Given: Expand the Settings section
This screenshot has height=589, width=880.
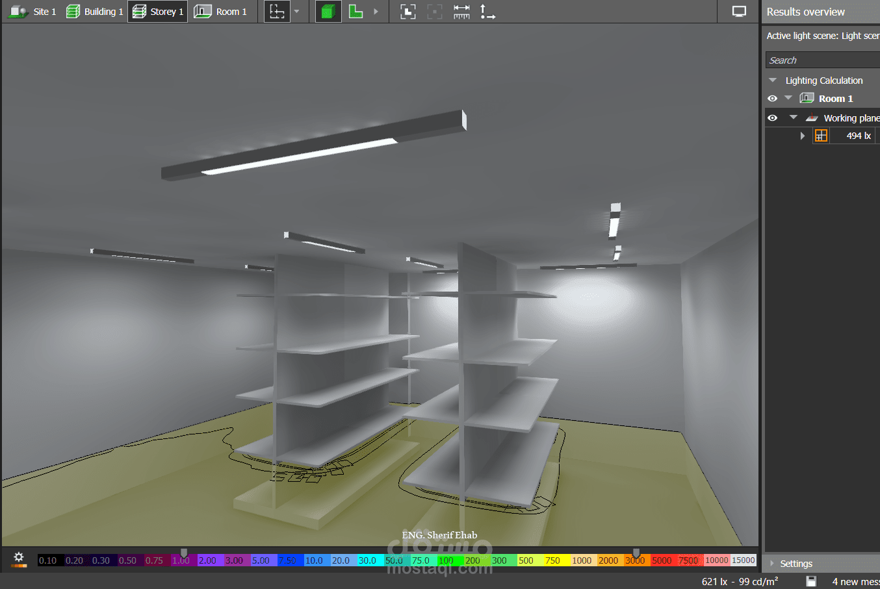Looking at the screenshot, I should coord(772,564).
